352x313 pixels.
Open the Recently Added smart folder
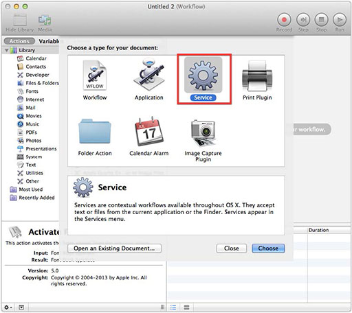click(32, 198)
